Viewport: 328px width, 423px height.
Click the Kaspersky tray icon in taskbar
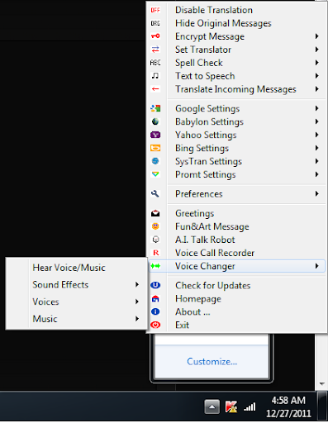pos(231,406)
